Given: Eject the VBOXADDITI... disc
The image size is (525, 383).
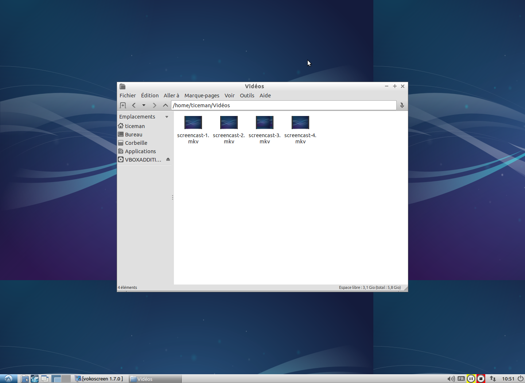Looking at the screenshot, I should (168, 159).
